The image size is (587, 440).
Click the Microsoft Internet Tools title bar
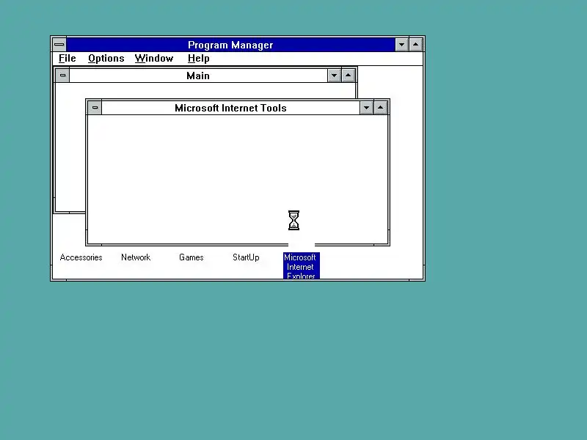(x=230, y=108)
